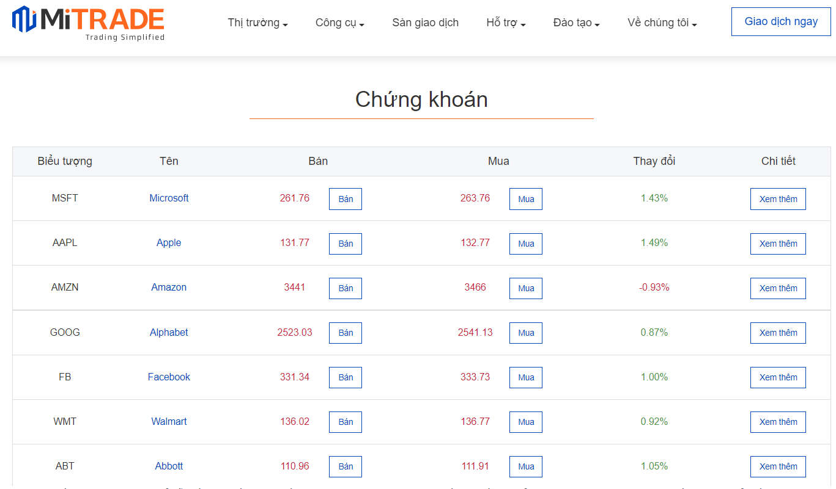This screenshot has height=489, width=836.
Task: Go to Sàn giao dịch page
Action: pyautogui.click(x=425, y=23)
